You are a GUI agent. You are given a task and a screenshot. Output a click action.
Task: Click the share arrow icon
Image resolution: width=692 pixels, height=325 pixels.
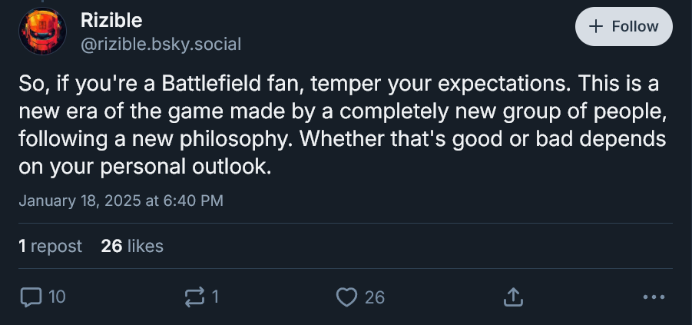tap(513, 296)
